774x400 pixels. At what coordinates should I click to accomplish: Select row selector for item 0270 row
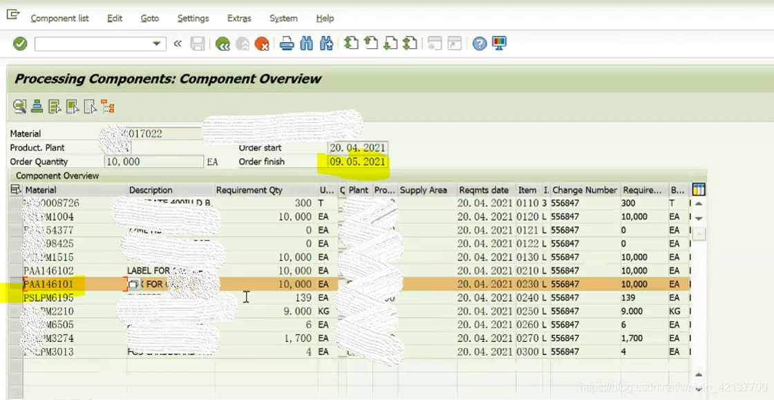point(16,339)
